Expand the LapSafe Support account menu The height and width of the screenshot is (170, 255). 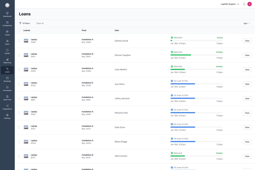pyautogui.click(x=229, y=4)
